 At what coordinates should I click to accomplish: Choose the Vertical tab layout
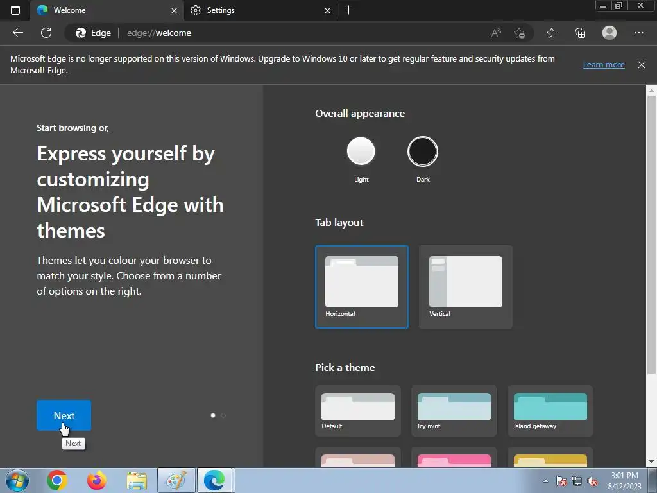tap(466, 287)
